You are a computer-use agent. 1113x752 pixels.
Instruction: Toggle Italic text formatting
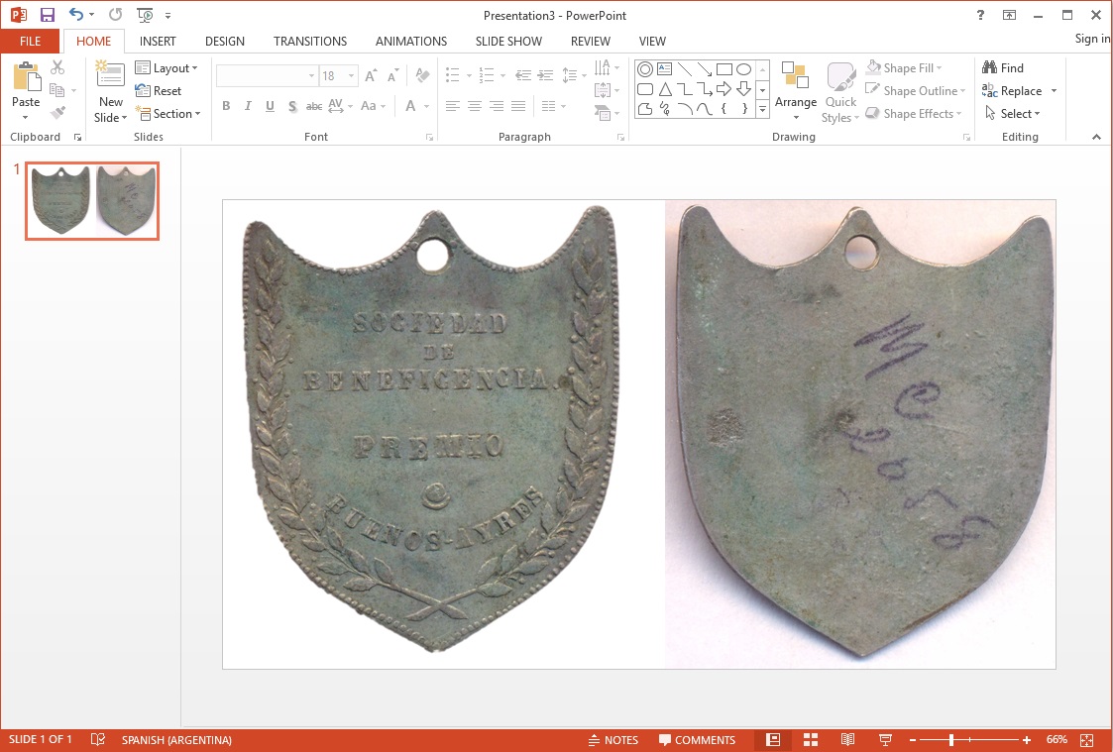(248, 106)
